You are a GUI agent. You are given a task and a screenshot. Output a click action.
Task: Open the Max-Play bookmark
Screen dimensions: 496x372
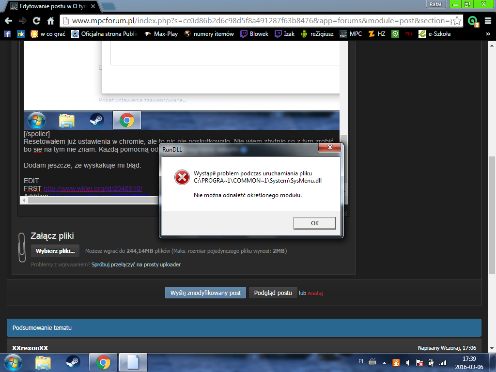(161, 34)
